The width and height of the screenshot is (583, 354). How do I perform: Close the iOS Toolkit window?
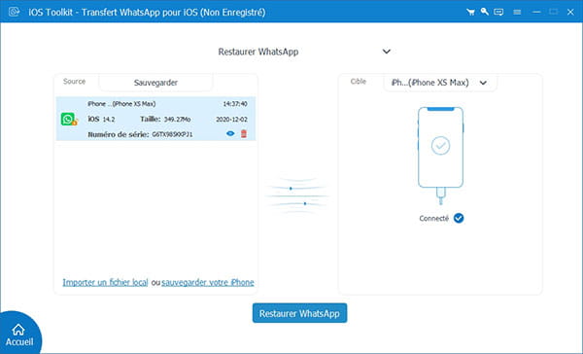click(570, 12)
